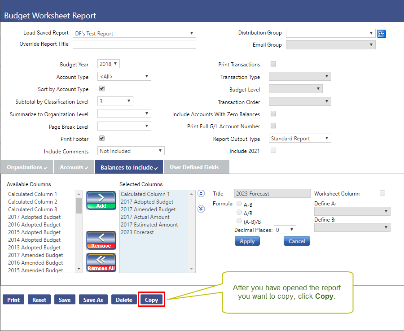Image resolution: width=404 pixels, height=331 pixels.
Task: Enable the Print Transactions checkbox
Action: pos(273,64)
